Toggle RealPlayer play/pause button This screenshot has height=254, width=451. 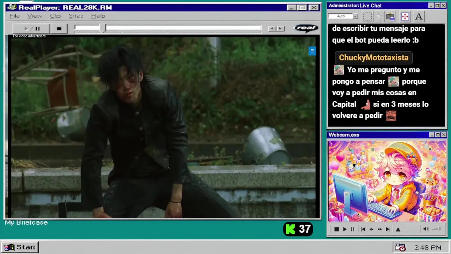click(31, 29)
